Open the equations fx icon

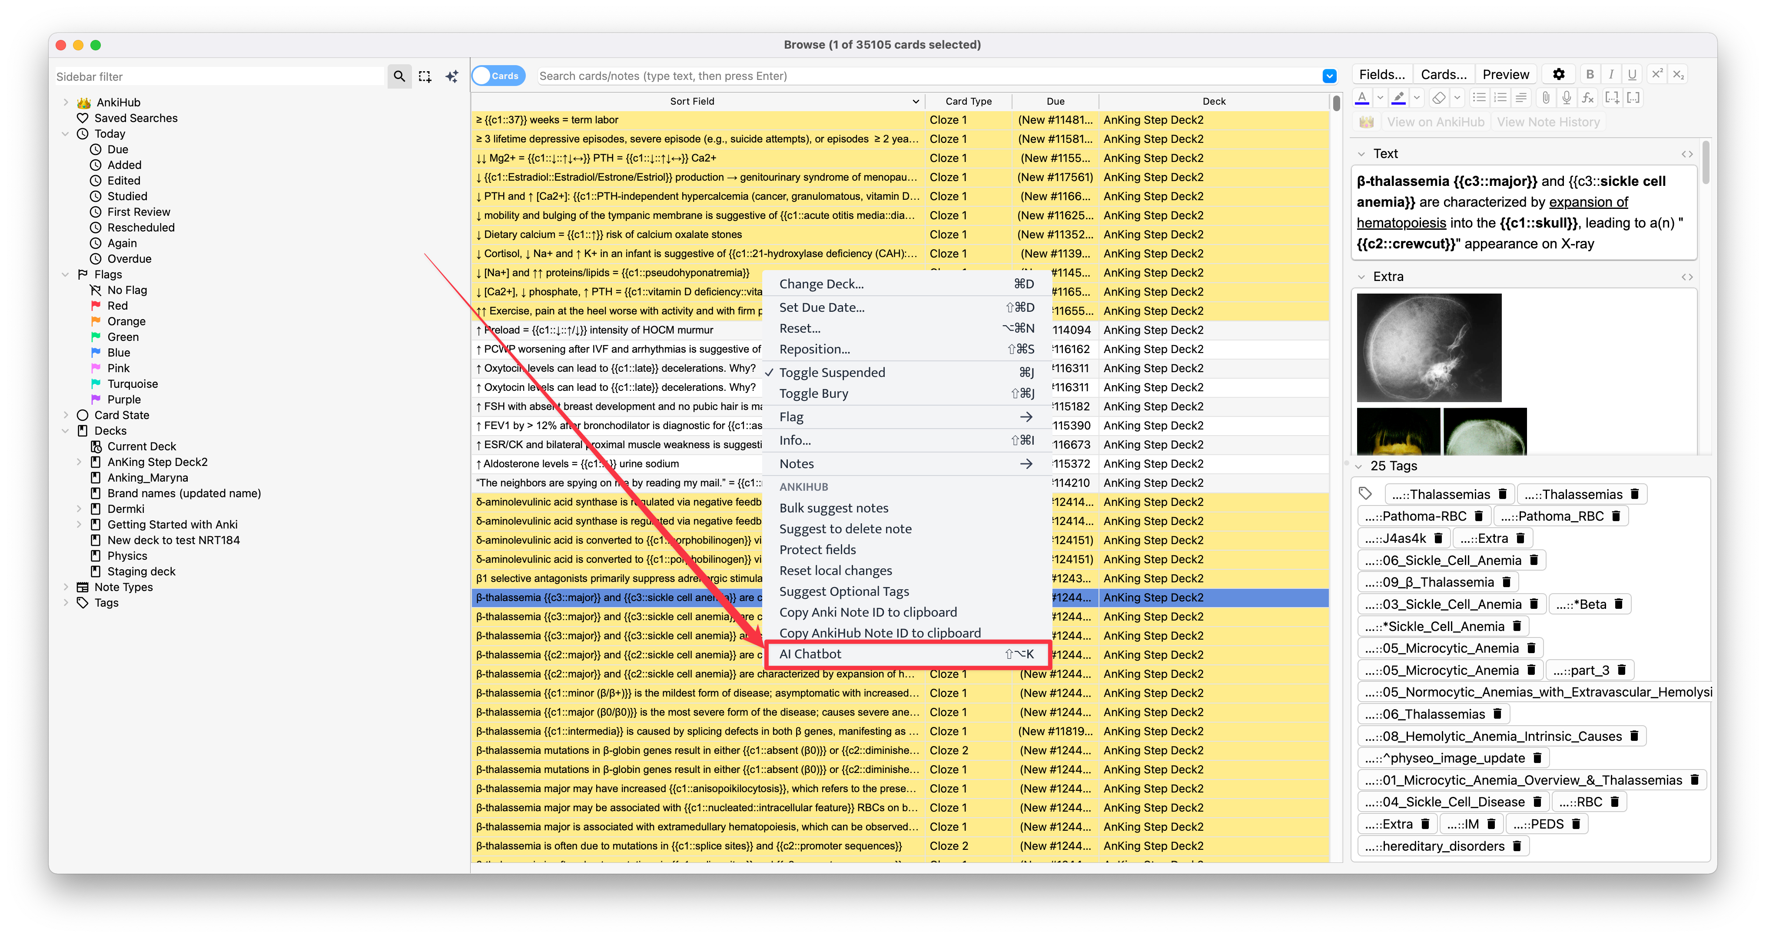coord(1588,98)
